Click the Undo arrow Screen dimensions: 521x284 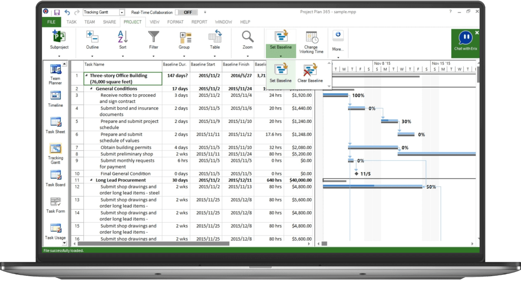67,12
